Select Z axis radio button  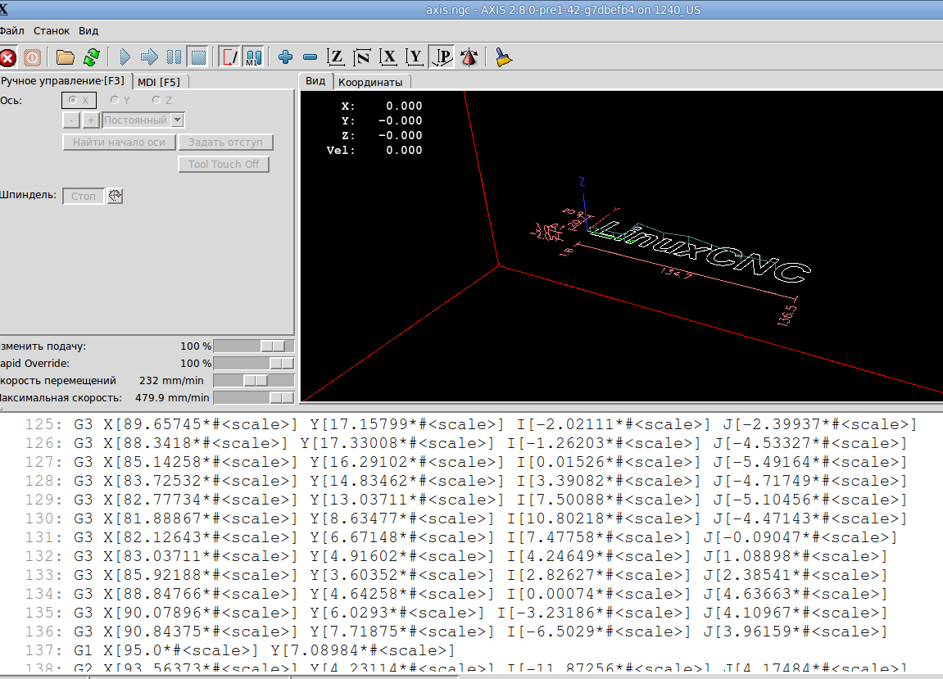pyautogui.click(x=162, y=101)
